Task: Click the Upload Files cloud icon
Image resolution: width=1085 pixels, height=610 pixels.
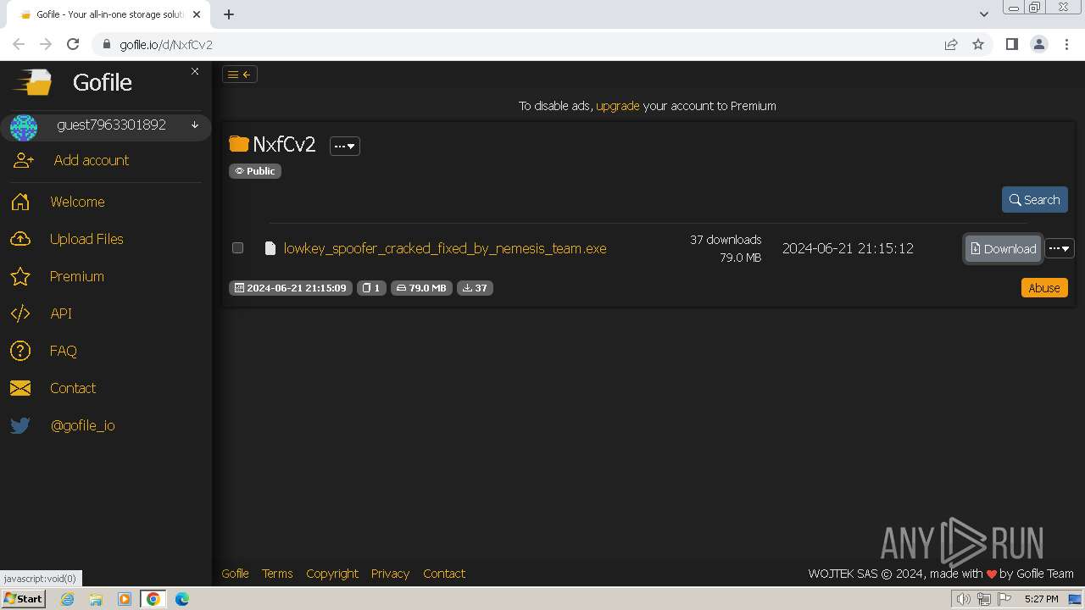Action: click(20, 239)
